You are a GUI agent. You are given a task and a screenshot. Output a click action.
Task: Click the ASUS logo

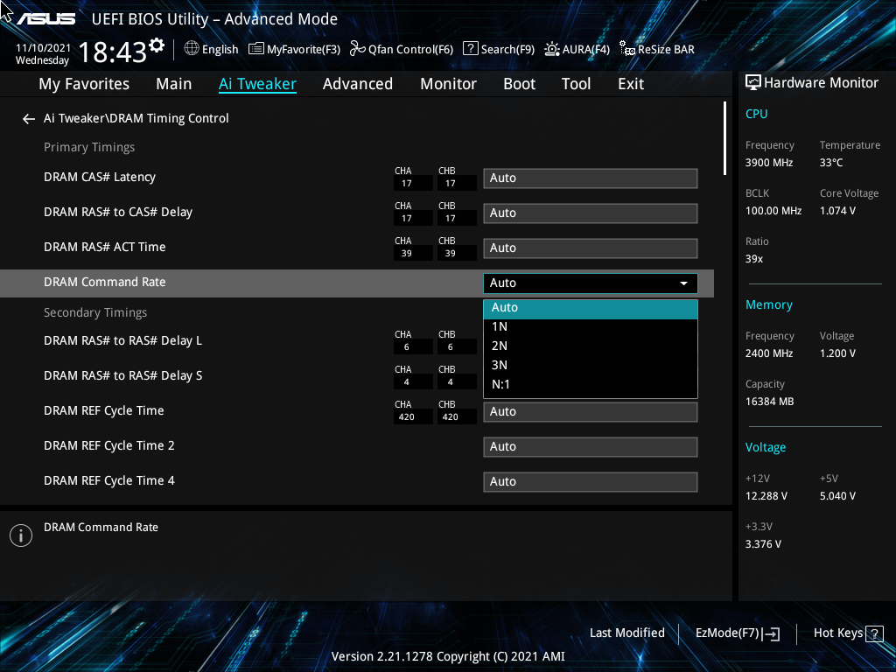click(x=46, y=19)
